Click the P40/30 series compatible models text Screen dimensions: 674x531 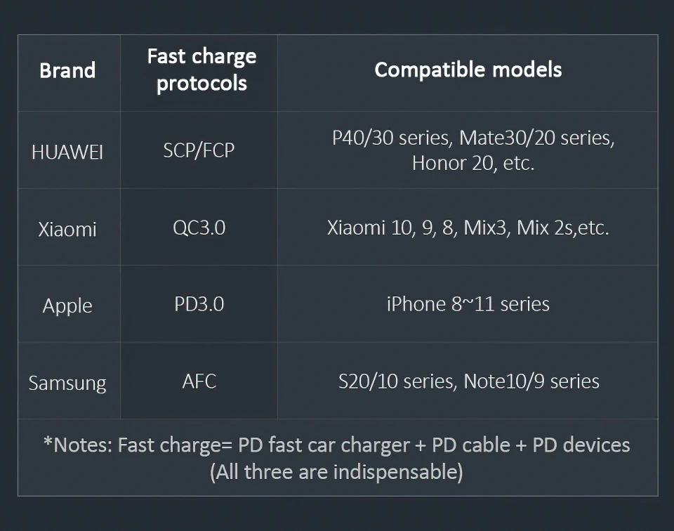point(473,150)
